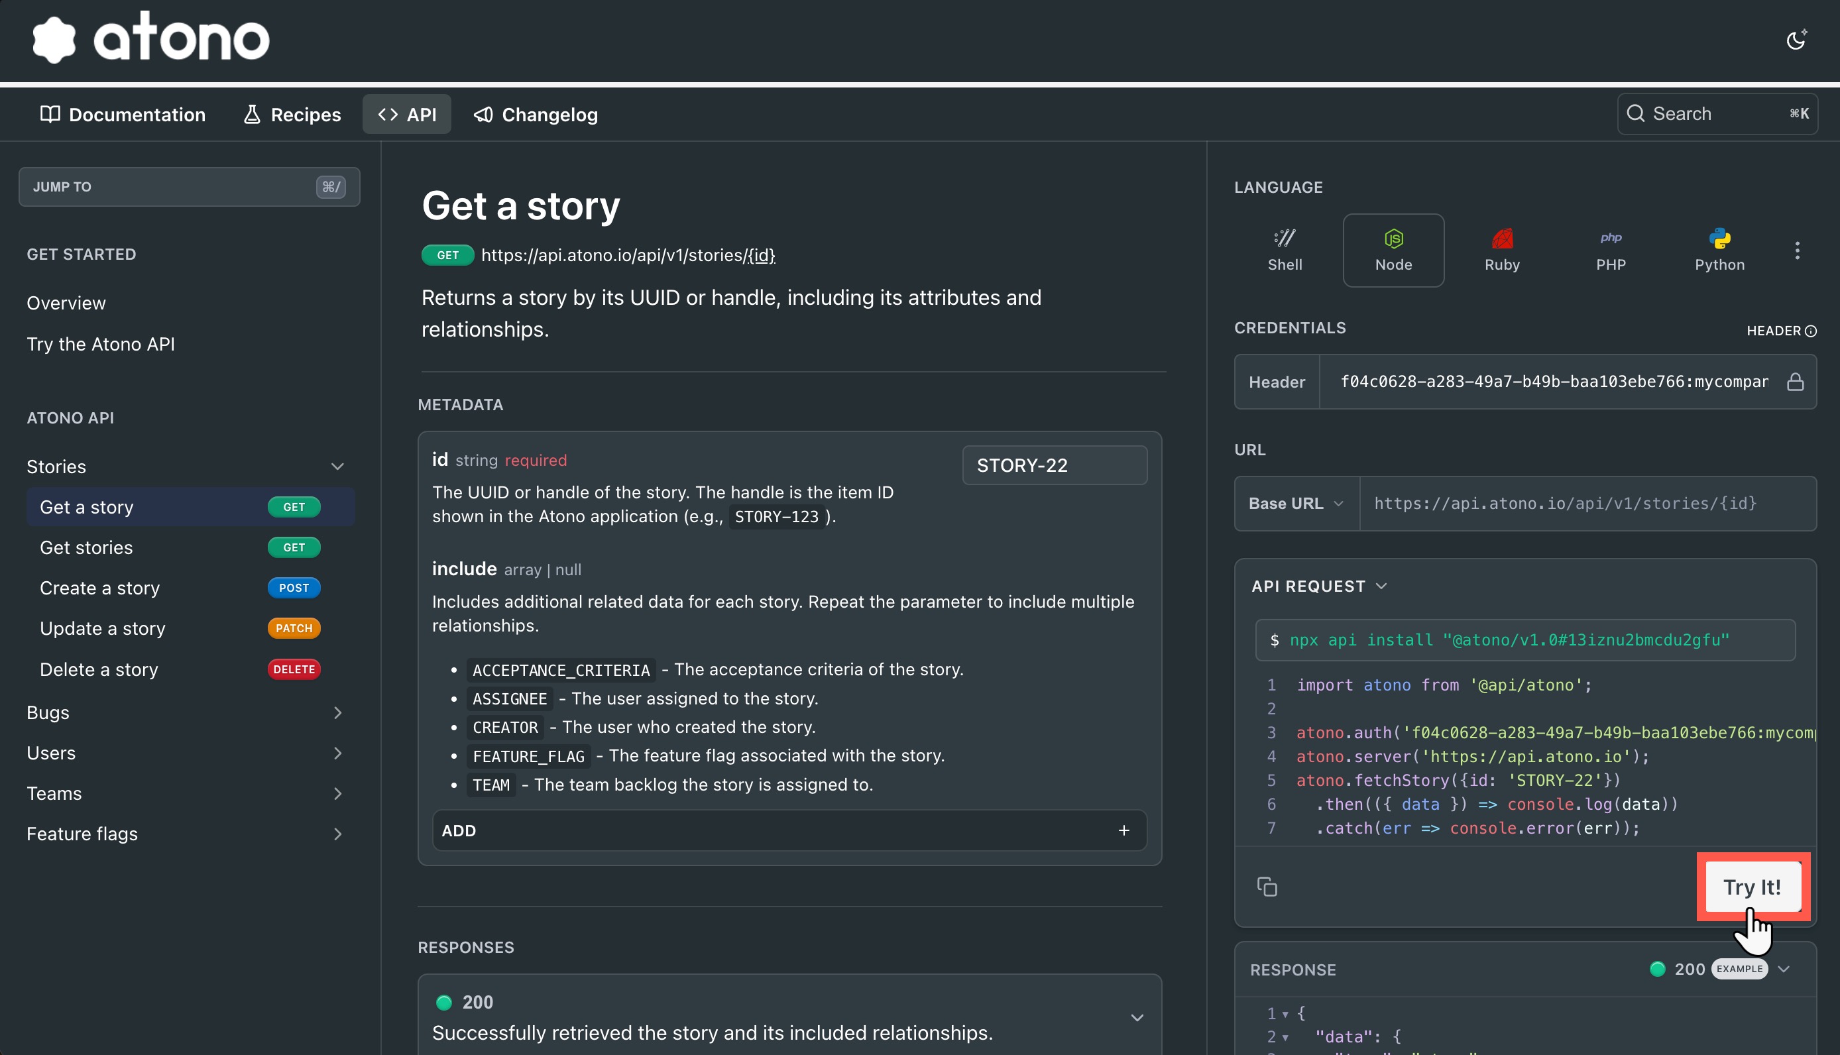The image size is (1840, 1055).
Task: Select the API tab
Action: coord(406,115)
